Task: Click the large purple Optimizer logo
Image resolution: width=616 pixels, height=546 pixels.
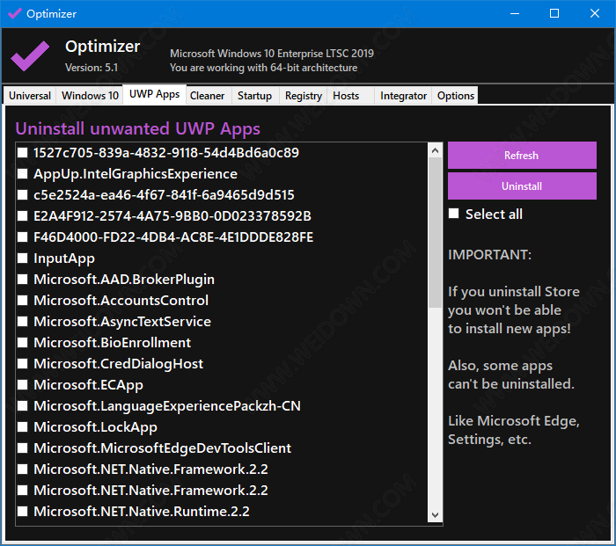Action: (x=30, y=56)
